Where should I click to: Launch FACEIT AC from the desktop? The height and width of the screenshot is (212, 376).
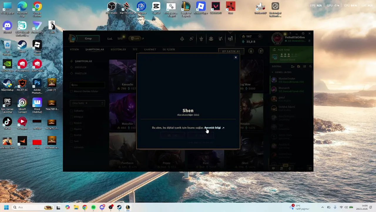pos(22,85)
